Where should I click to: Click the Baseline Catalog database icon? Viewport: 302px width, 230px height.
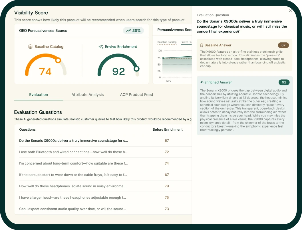coord(30,46)
